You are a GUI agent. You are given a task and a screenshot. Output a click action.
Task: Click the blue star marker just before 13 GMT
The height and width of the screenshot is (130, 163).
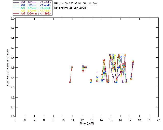pyautogui.click(x=91, y=82)
